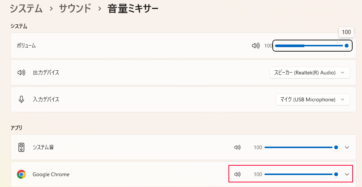This screenshot has width=362, height=187.
Task: Click the 入力デバイス microphone icon
Action: click(21, 99)
